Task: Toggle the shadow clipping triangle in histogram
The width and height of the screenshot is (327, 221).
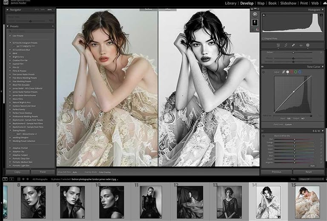Action: (264, 15)
